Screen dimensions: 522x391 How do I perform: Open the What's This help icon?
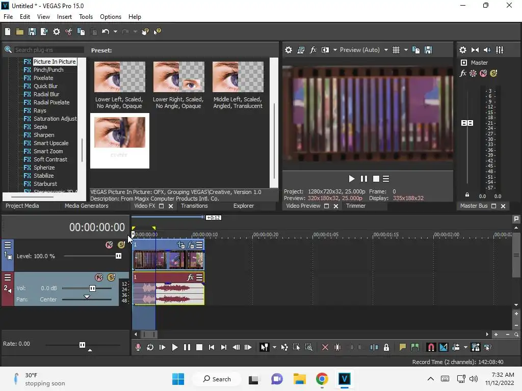coord(157,32)
